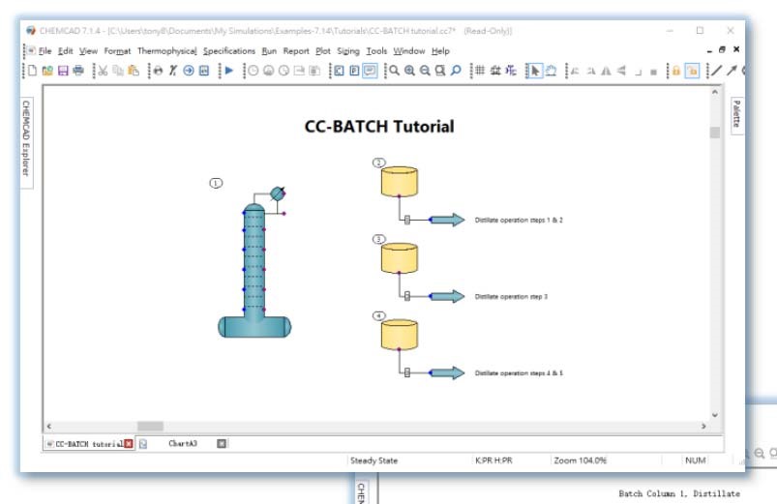Image resolution: width=777 pixels, height=504 pixels.
Task: Click the horizontal scrollbar thumb
Action: tap(150, 427)
